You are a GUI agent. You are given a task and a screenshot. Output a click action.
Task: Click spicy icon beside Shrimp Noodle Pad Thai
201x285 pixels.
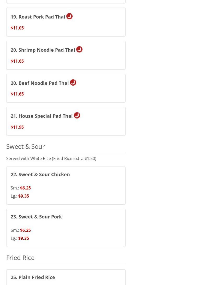tap(79, 49)
